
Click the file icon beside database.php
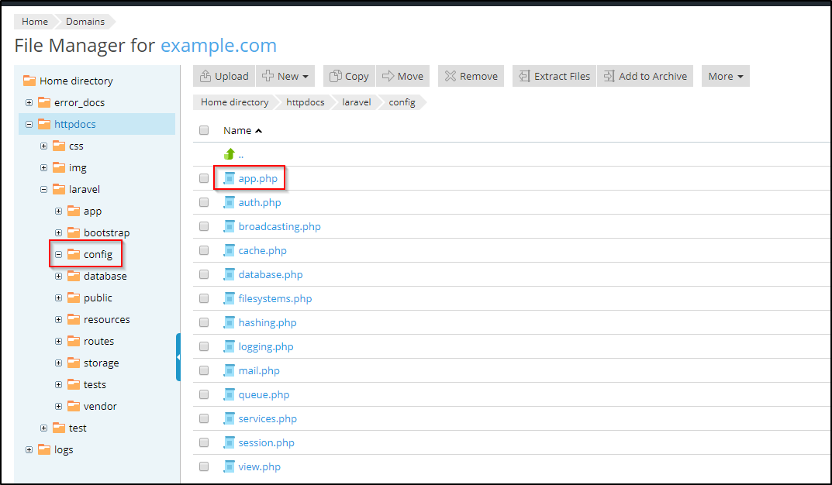click(230, 274)
